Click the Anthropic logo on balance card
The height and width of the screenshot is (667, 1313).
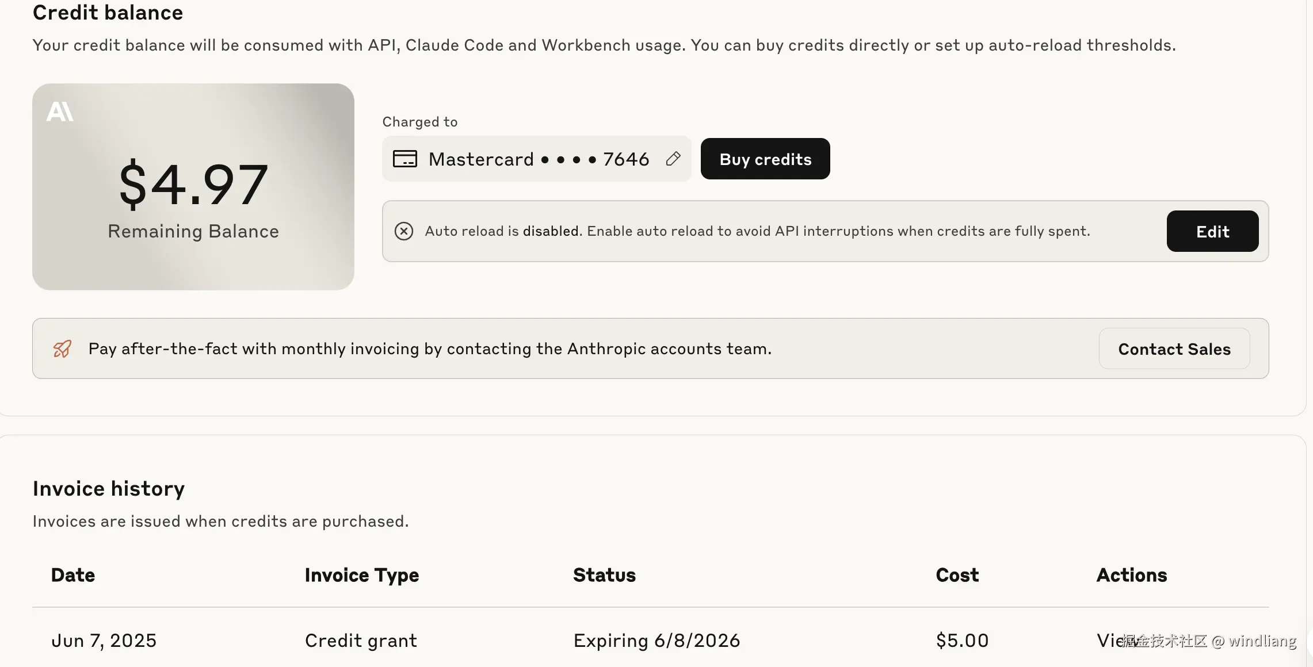60,112
